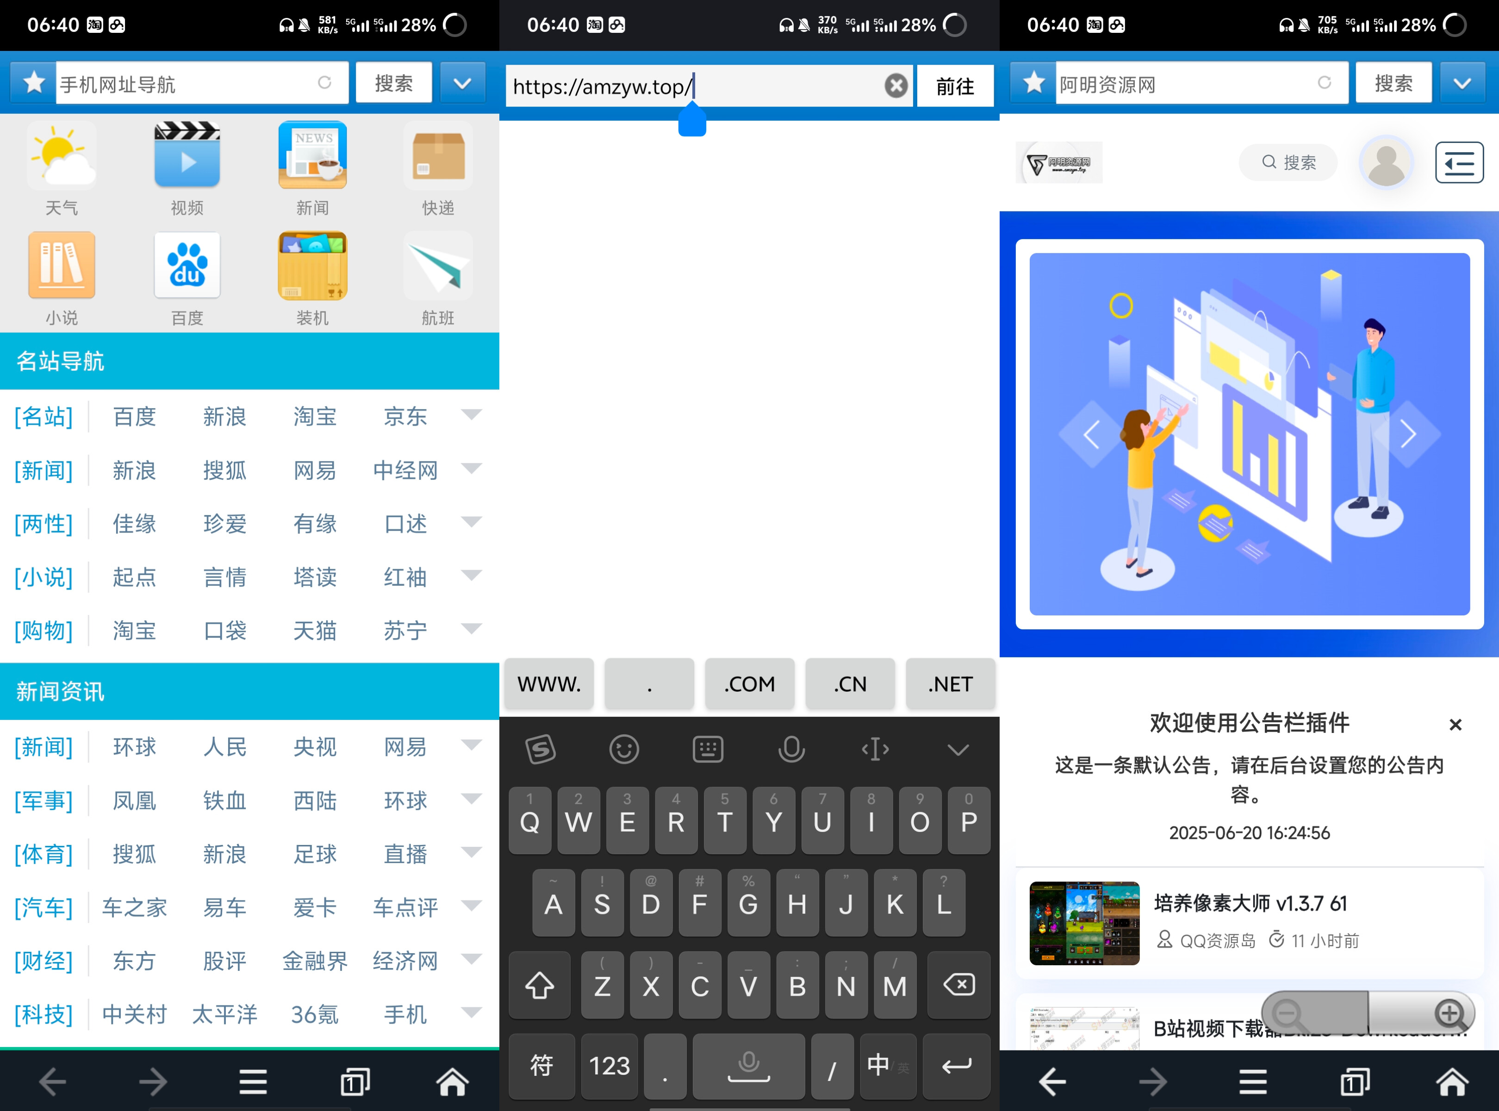Open 淘宝 link under 购物
This screenshot has height=1111, width=1499.
click(134, 630)
